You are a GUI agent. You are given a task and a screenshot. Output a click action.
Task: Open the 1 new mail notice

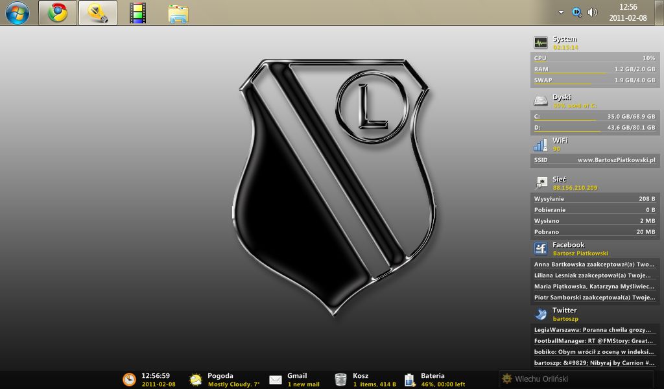coord(303,384)
